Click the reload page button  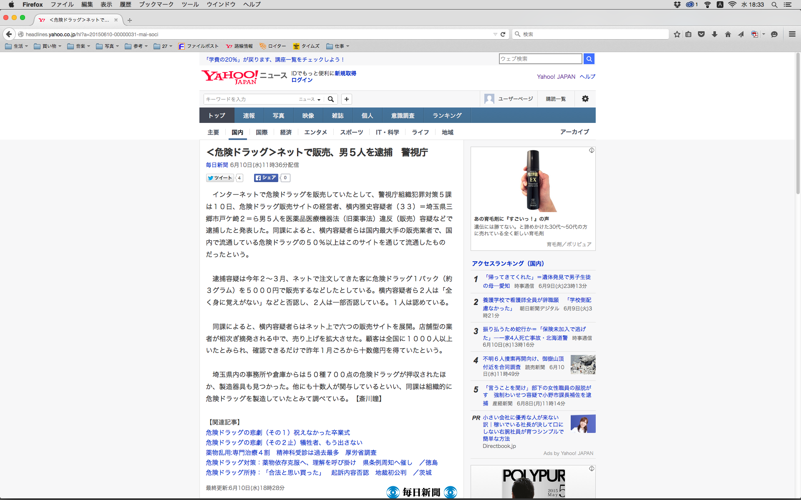point(503,34)
